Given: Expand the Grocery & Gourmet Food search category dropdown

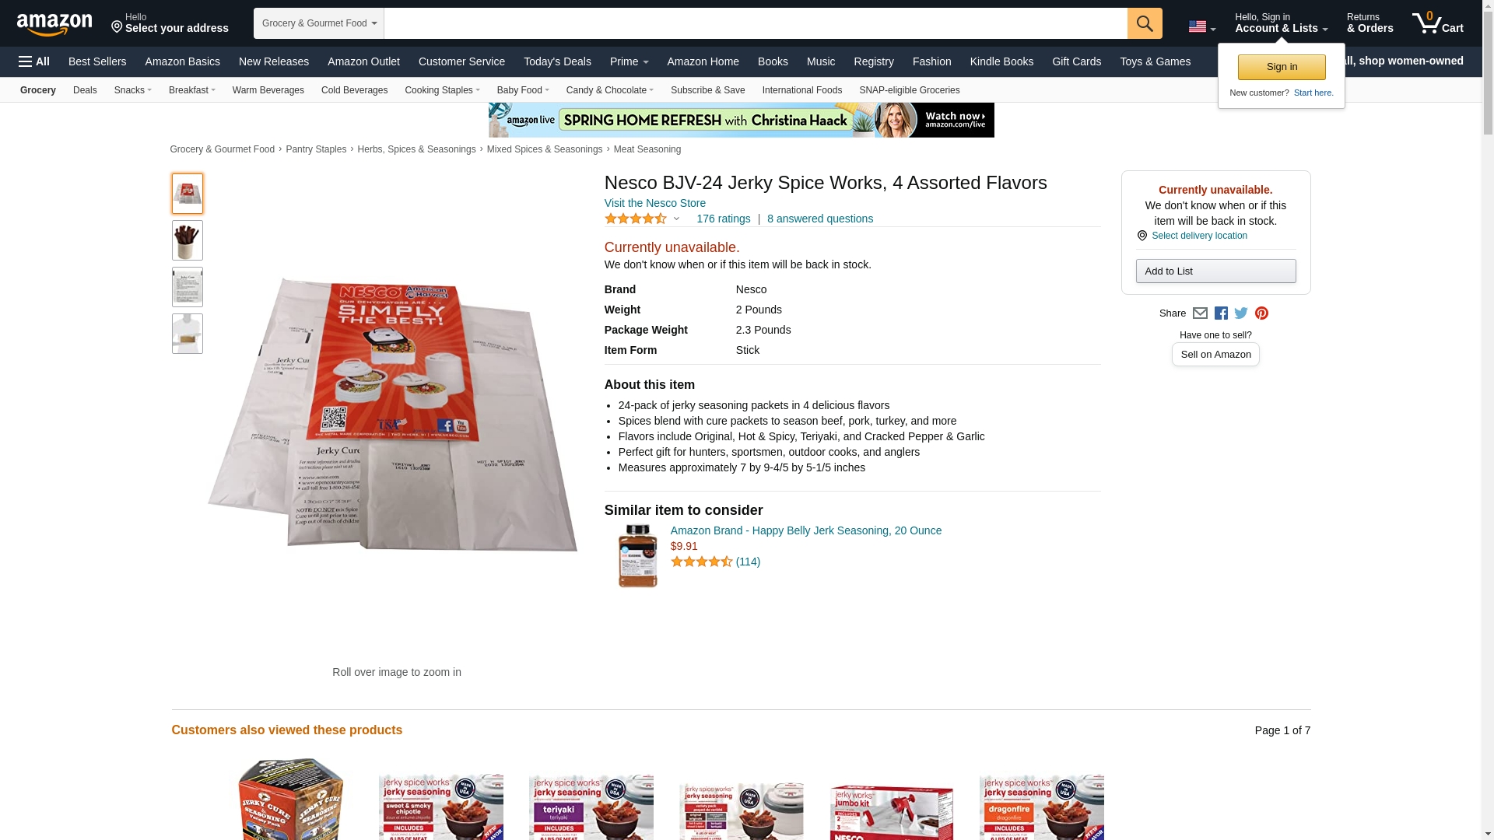Looking at the screenshot, I should point(318,23).
